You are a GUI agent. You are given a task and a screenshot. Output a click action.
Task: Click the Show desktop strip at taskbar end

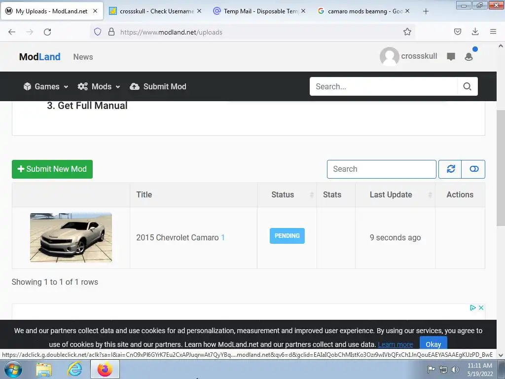(502, 369)
